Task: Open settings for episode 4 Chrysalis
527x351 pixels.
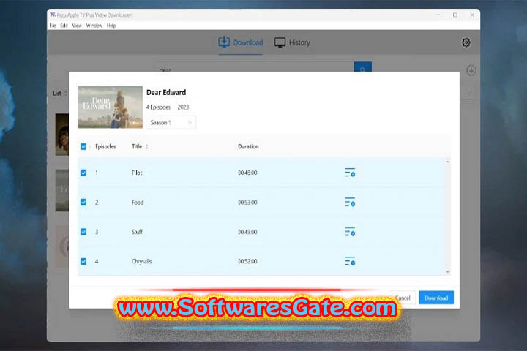Action: 350,261
